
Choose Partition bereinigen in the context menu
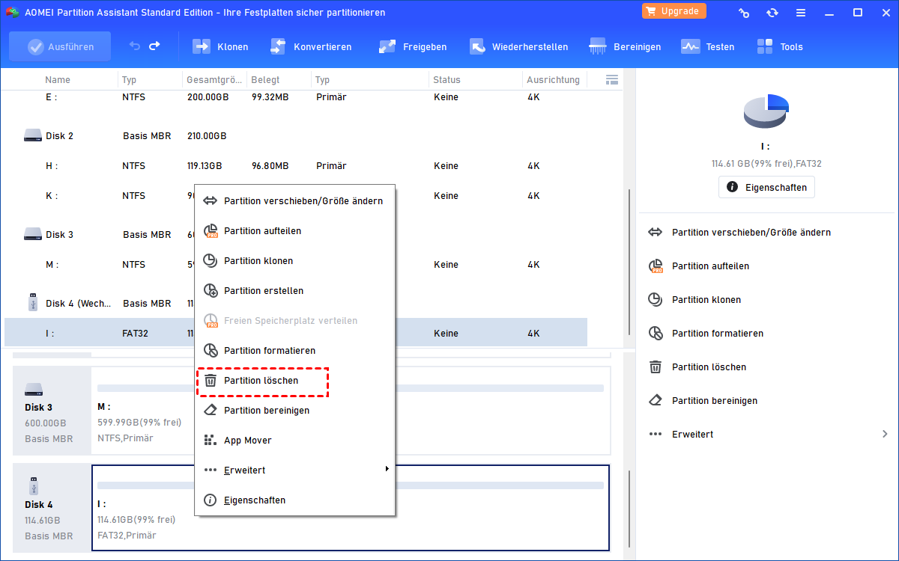(x=294, y=411)
